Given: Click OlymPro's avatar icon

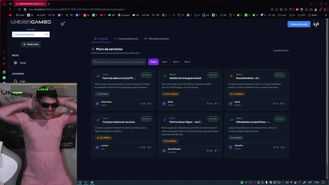Looking at the screenshot, I should pos(231,147).
